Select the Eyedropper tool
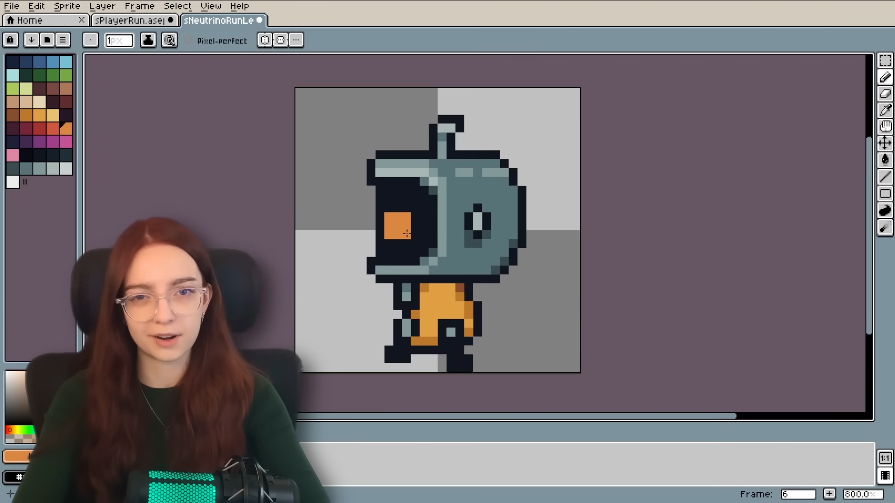 [x=885, y=110]
